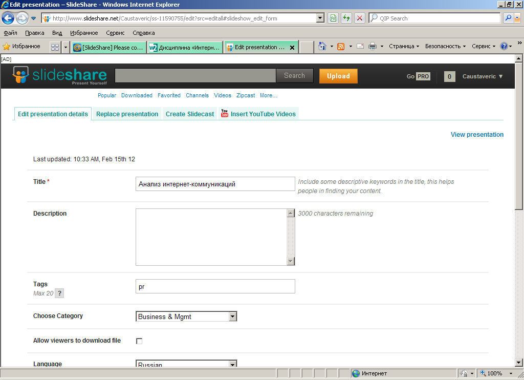Screen dimensions: 524x380
Task: Open the tab list dropdown arrow
Action: click(x=65, y=47)
